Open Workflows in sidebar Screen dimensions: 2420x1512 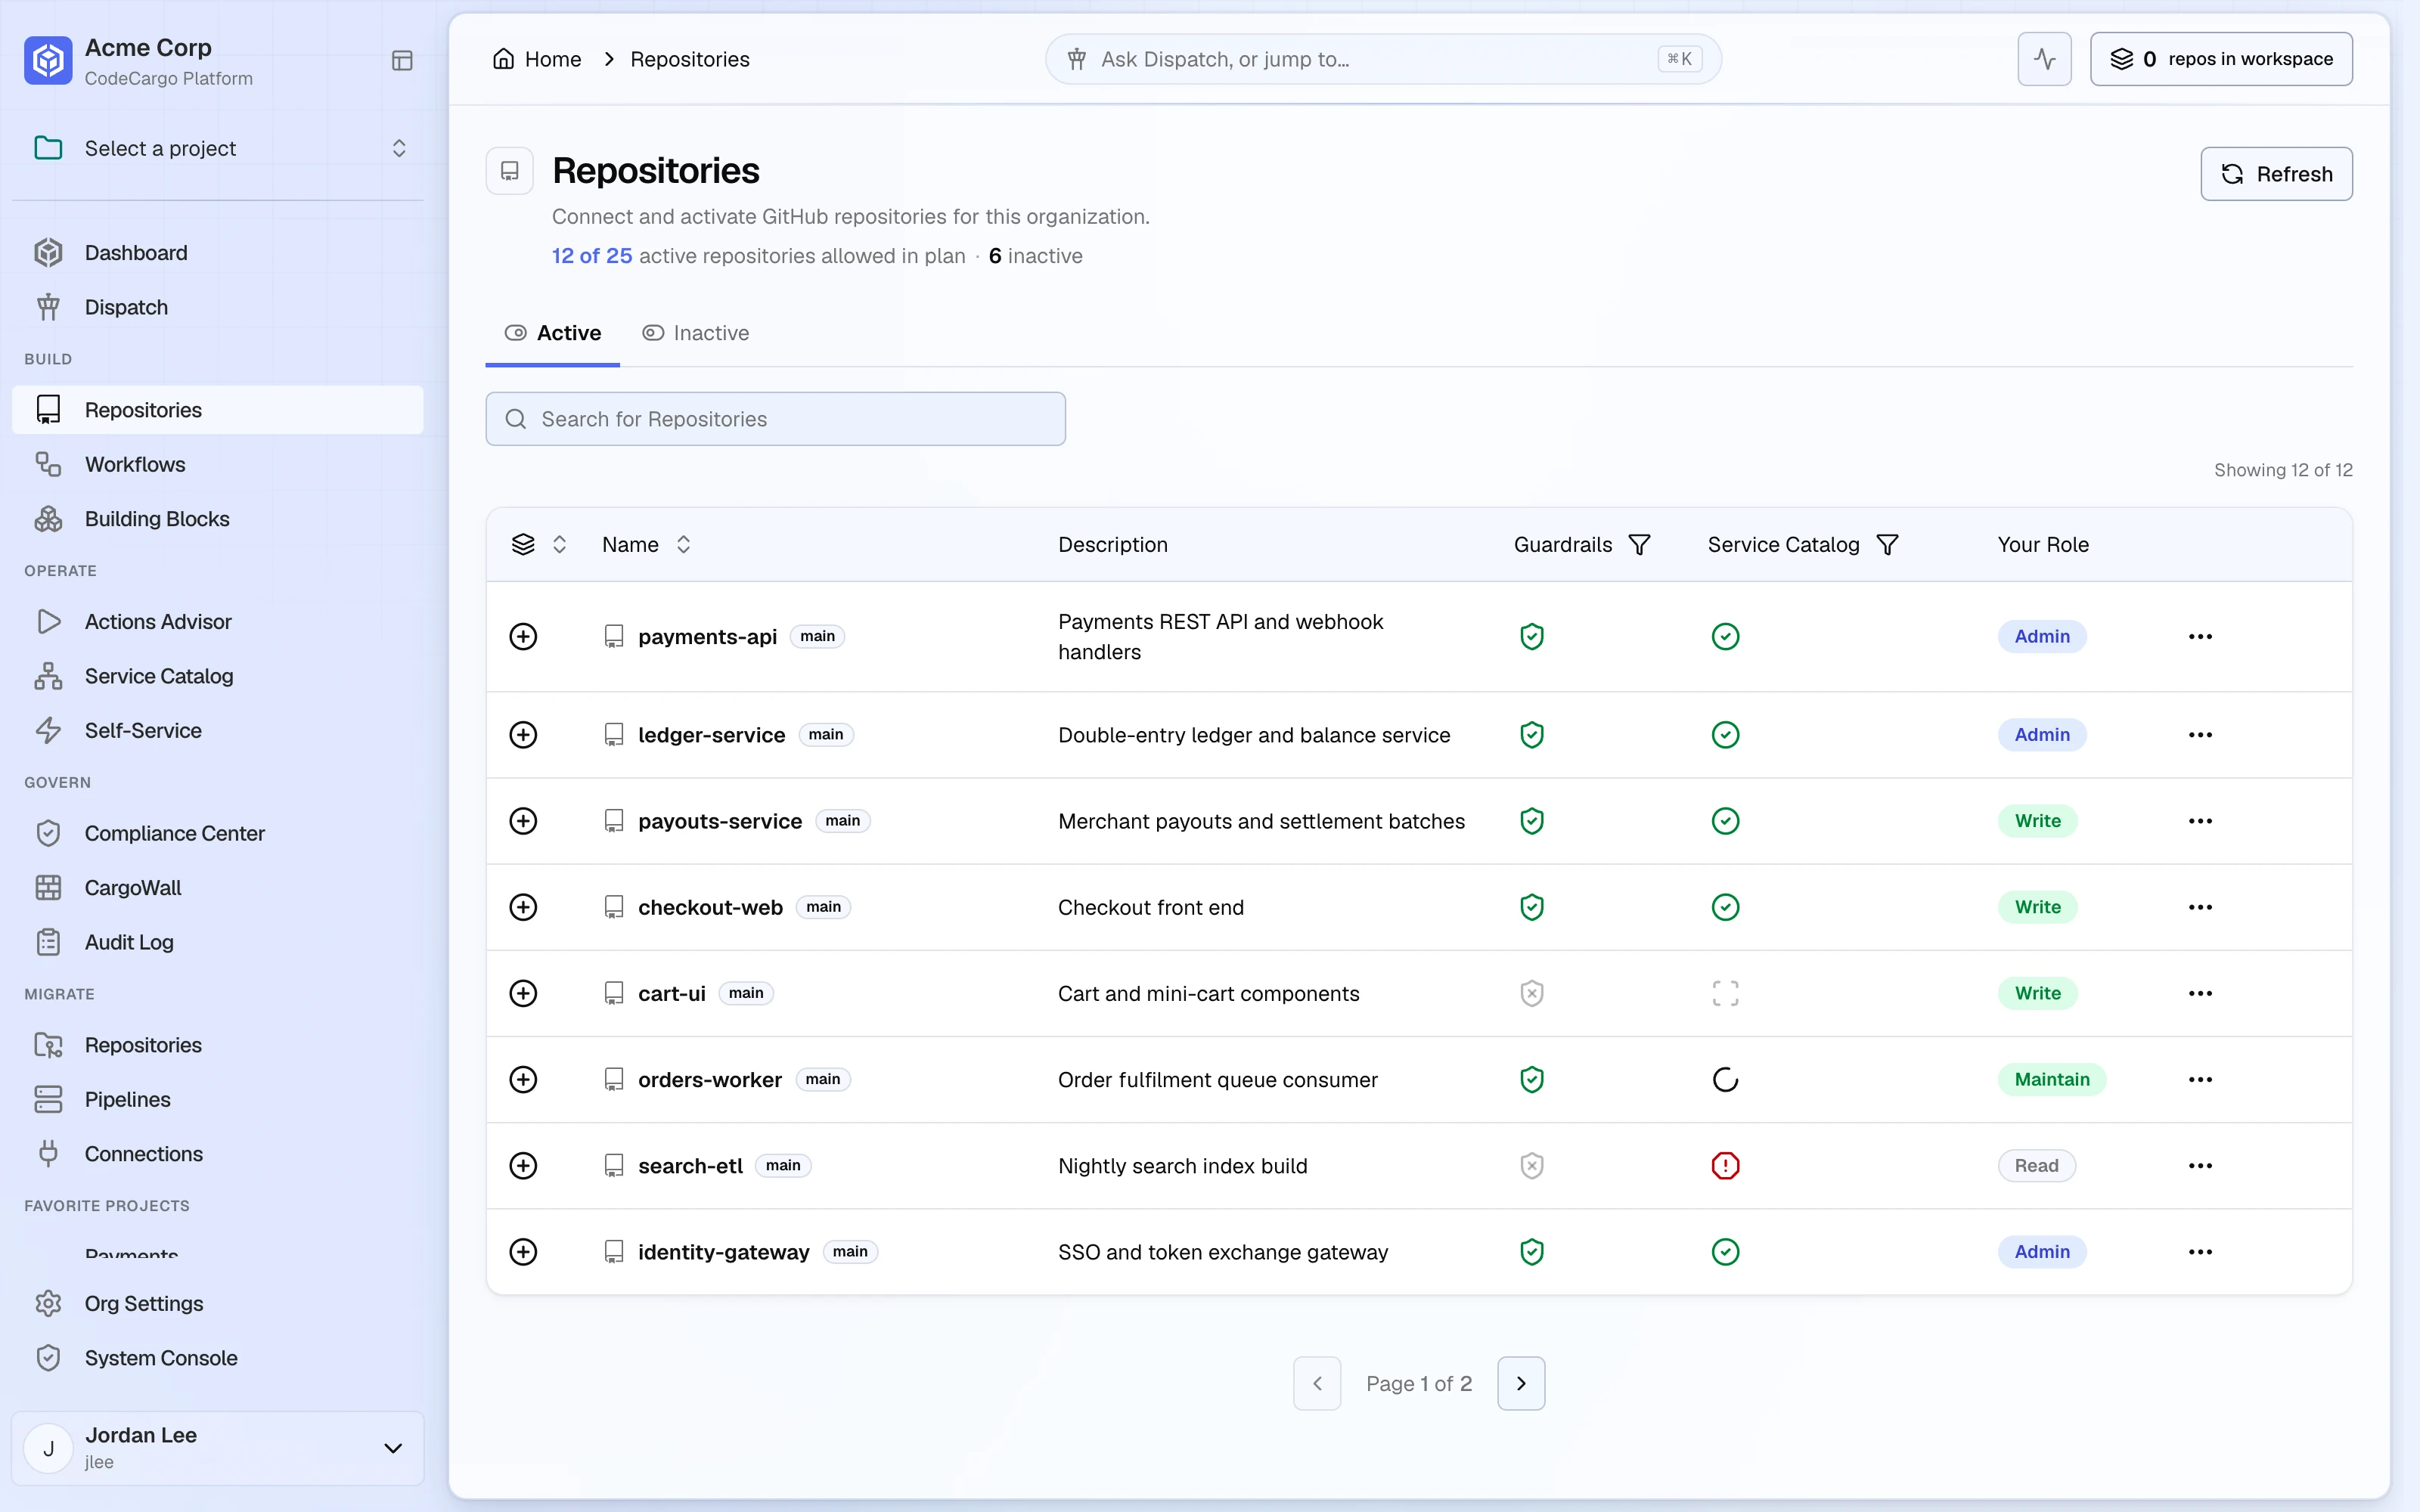click(x=218, y=464)
